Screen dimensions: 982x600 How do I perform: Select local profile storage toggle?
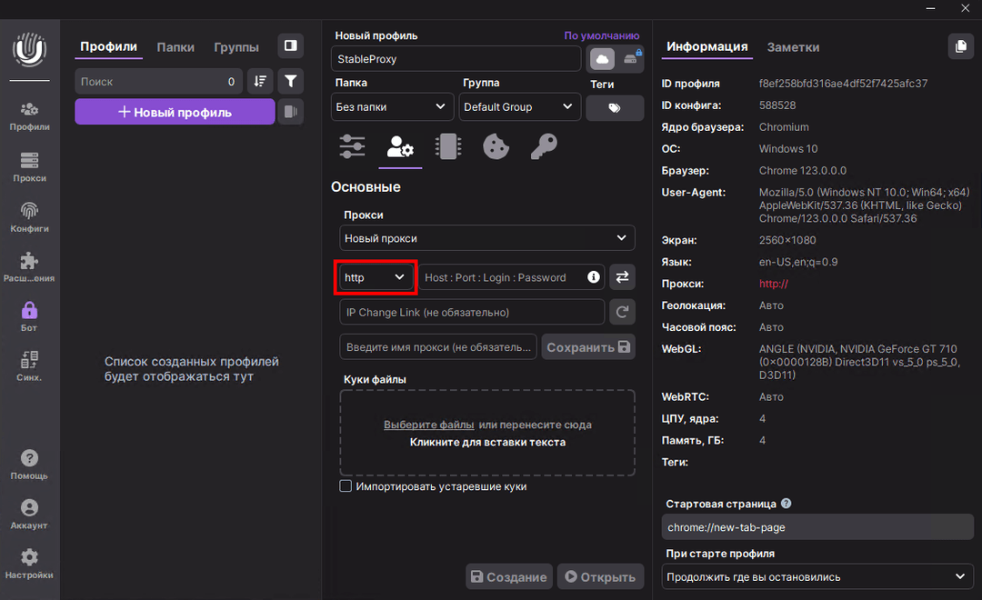pyautogui.click(x=629, y=57)
